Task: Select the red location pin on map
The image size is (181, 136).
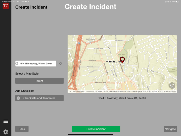Action: click(x=122, y=60)
